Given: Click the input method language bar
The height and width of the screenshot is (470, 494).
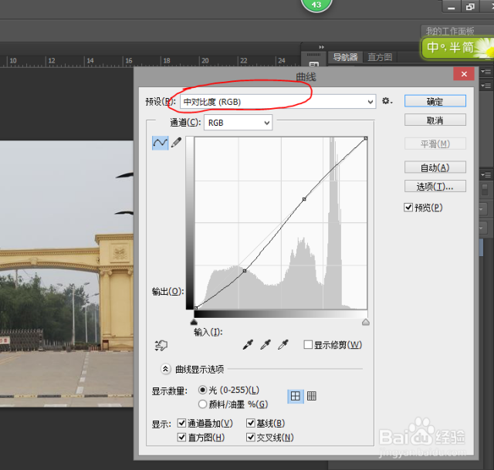Looking at the screenshot, I should pos(458,48).
